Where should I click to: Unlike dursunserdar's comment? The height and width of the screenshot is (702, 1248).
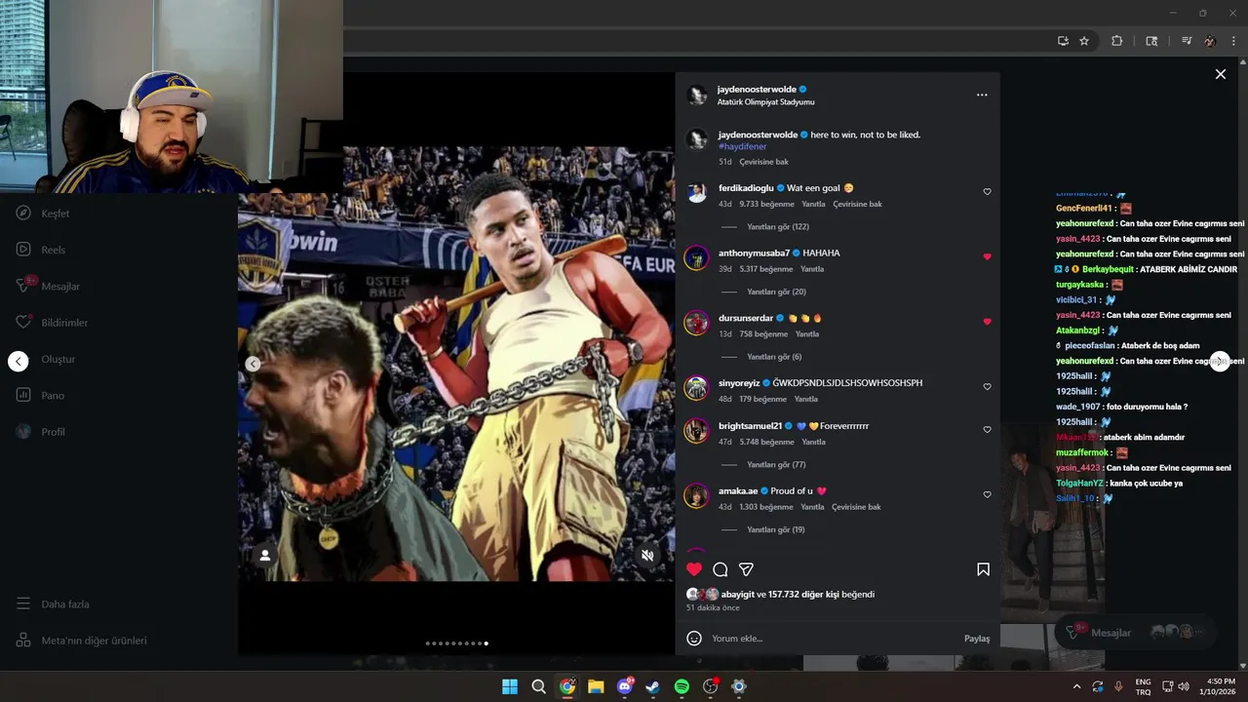[x=987, y=322]
